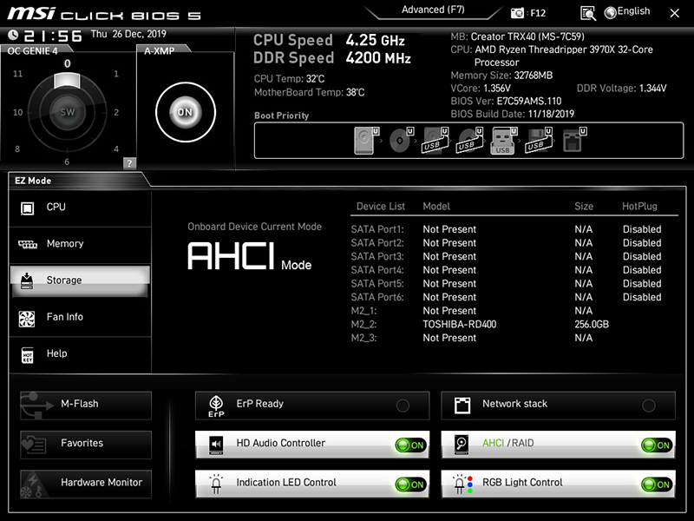Click the Network stack port icon

[x=462, y=406]
